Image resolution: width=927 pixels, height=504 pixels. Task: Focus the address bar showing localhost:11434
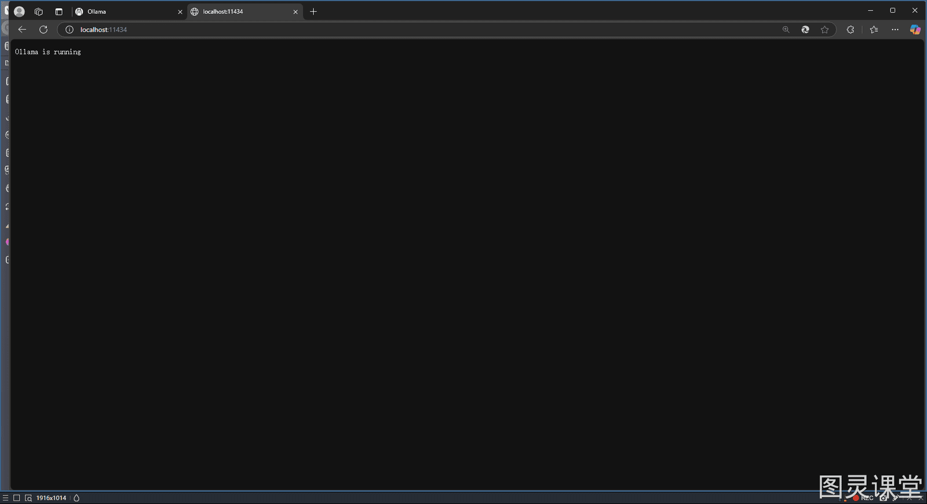click(x=446, y=30)
